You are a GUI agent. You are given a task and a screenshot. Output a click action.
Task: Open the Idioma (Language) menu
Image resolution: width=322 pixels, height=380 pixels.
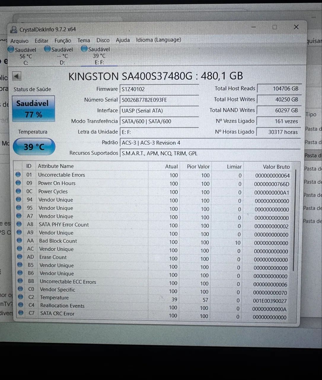(159, 40)
